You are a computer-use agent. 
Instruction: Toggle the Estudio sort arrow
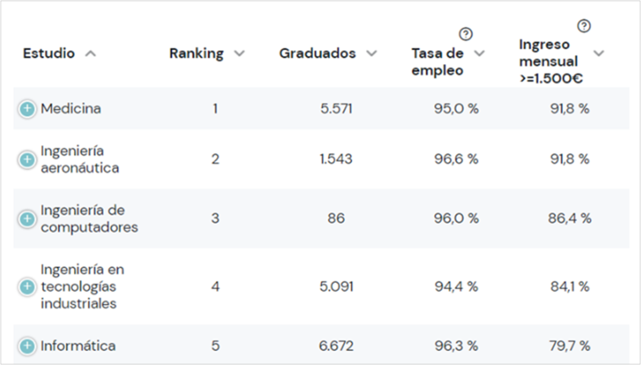[90, 53]
